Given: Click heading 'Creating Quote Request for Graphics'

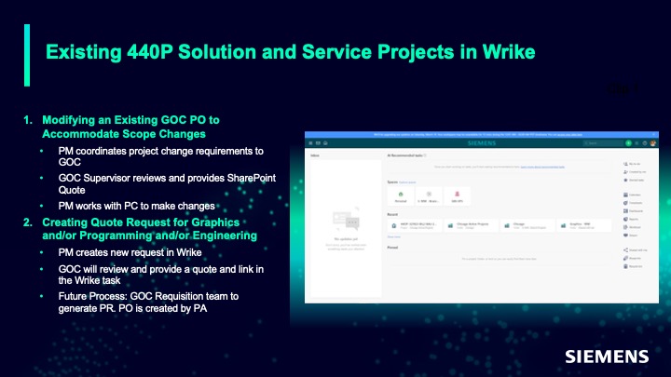Looking at the screenshot, I should [x=149, y=229].
